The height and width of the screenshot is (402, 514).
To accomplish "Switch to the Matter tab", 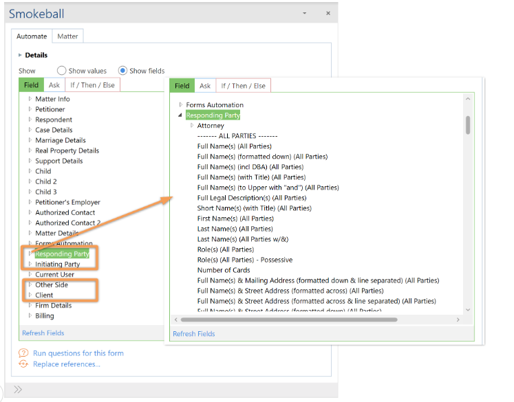I will point(67,36).
